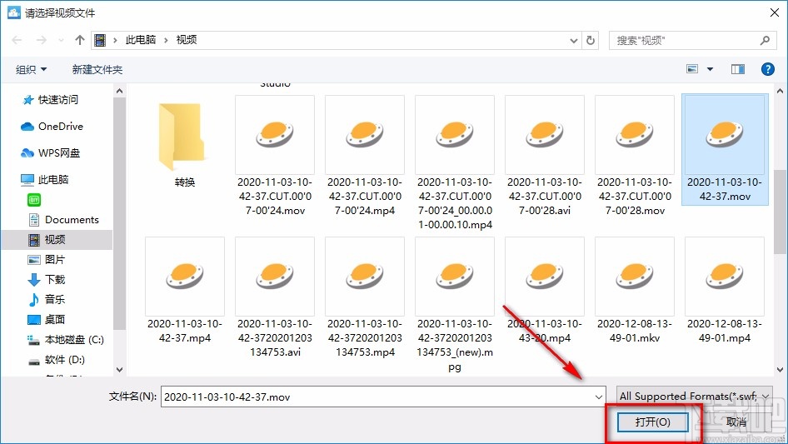Click the search magnifier icon

[765, 40]
